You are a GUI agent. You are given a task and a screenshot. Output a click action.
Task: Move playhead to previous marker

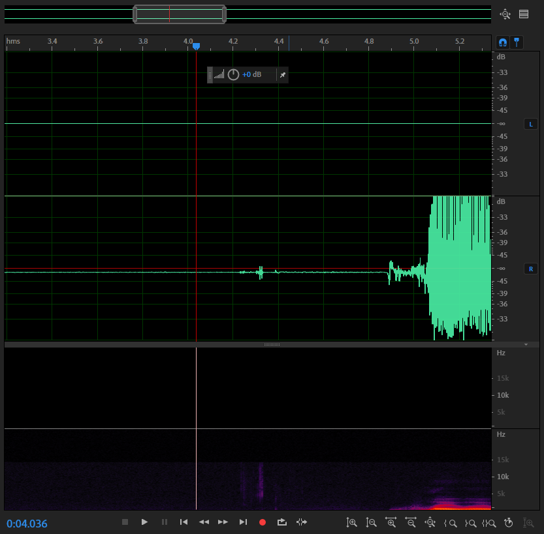pos(184,522)
